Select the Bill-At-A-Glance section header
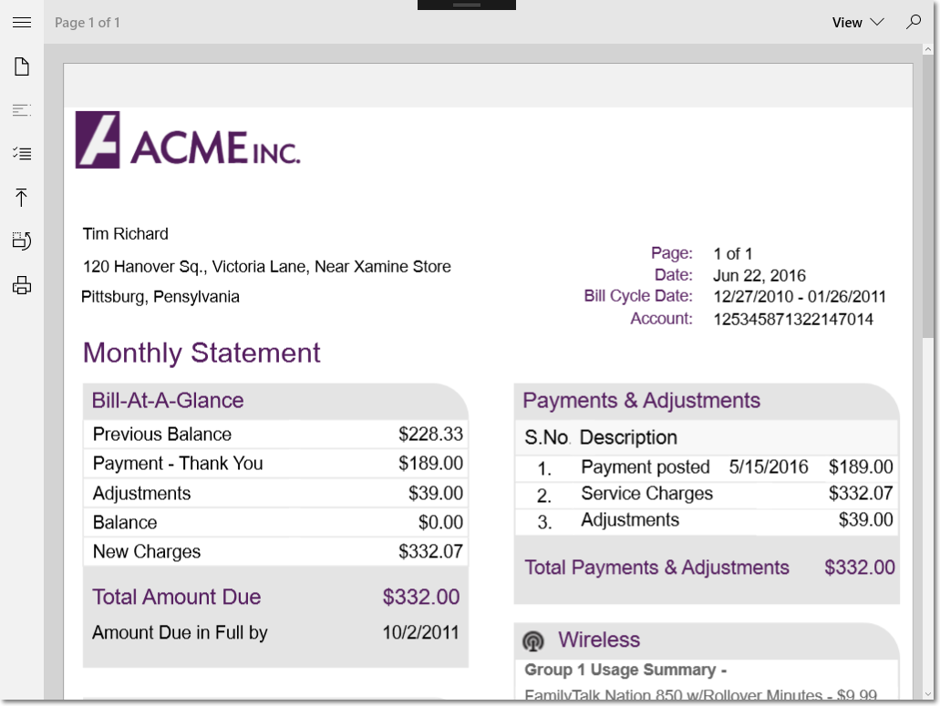The height and width of the screenshot is (706, 940). tap(168, 401)
